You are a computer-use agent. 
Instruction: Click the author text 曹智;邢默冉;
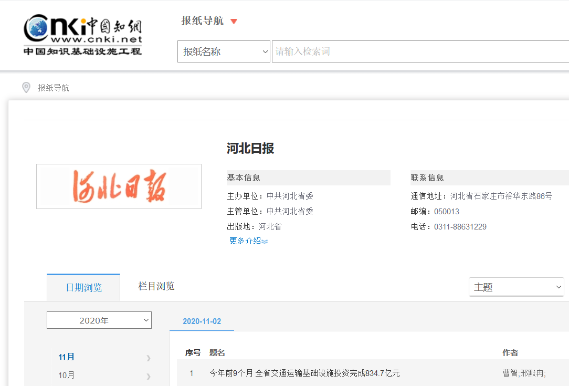point(524,373)
